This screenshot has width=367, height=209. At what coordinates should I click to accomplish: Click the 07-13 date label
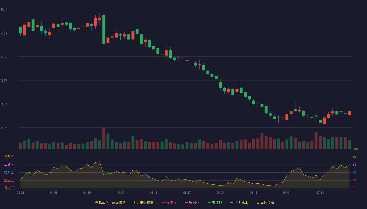point(320,193)
